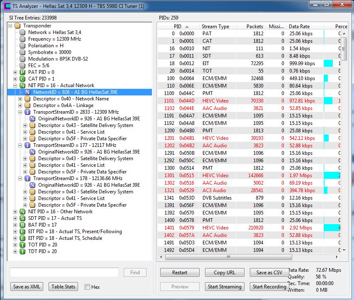Viewport: 354px width, 300px height.
Task: Click the green C icon beside CAT PID
Action: (22, 79)
